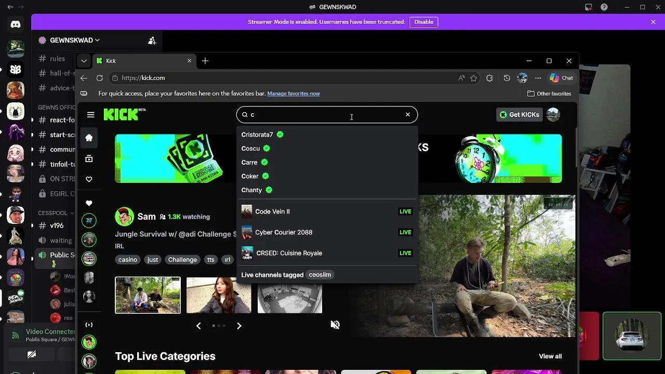Open the Following heart outline icon
Screen dimensions: 665x374
(89, 179)
